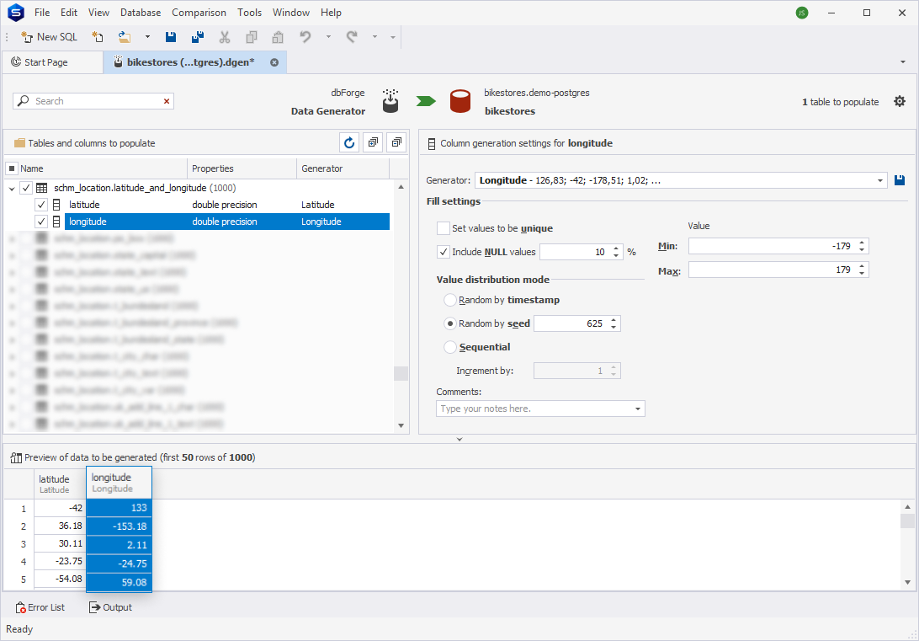Click the bikestores database cylinder icon
The image size is (919, 641).
coord(460,101)
